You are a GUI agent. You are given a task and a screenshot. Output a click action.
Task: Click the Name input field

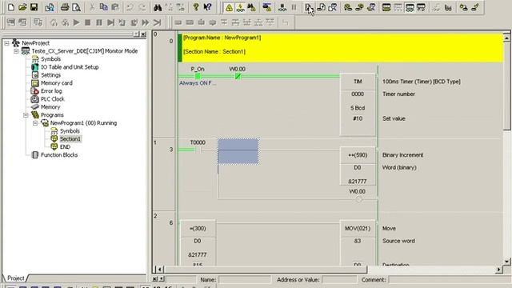245,280
